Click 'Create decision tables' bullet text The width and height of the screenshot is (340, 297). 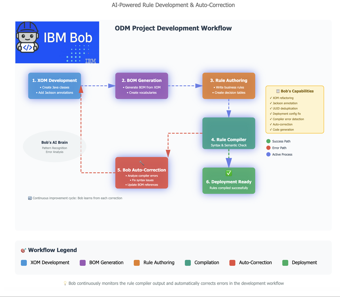click(x=230, y=93)
